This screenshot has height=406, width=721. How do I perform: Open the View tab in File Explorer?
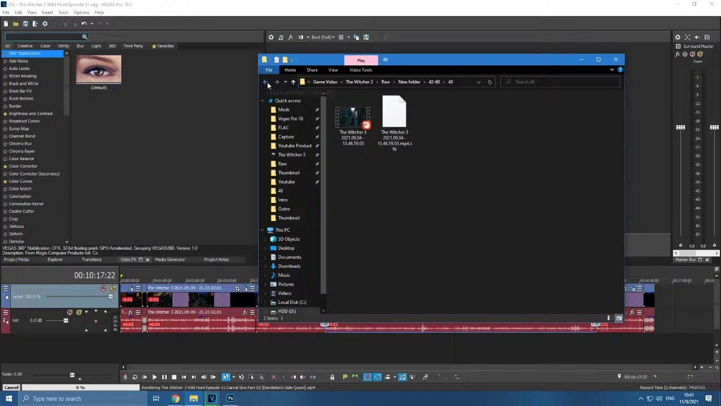333,70
